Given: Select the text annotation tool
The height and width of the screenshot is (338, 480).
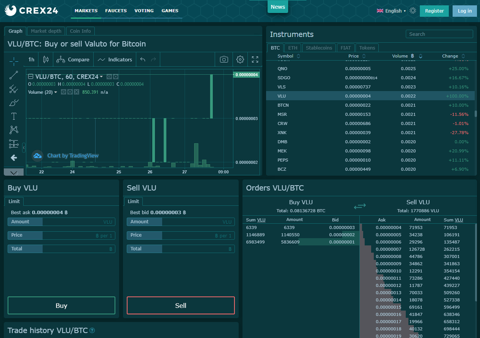Looking at the screenshot, I should point(14,116).
